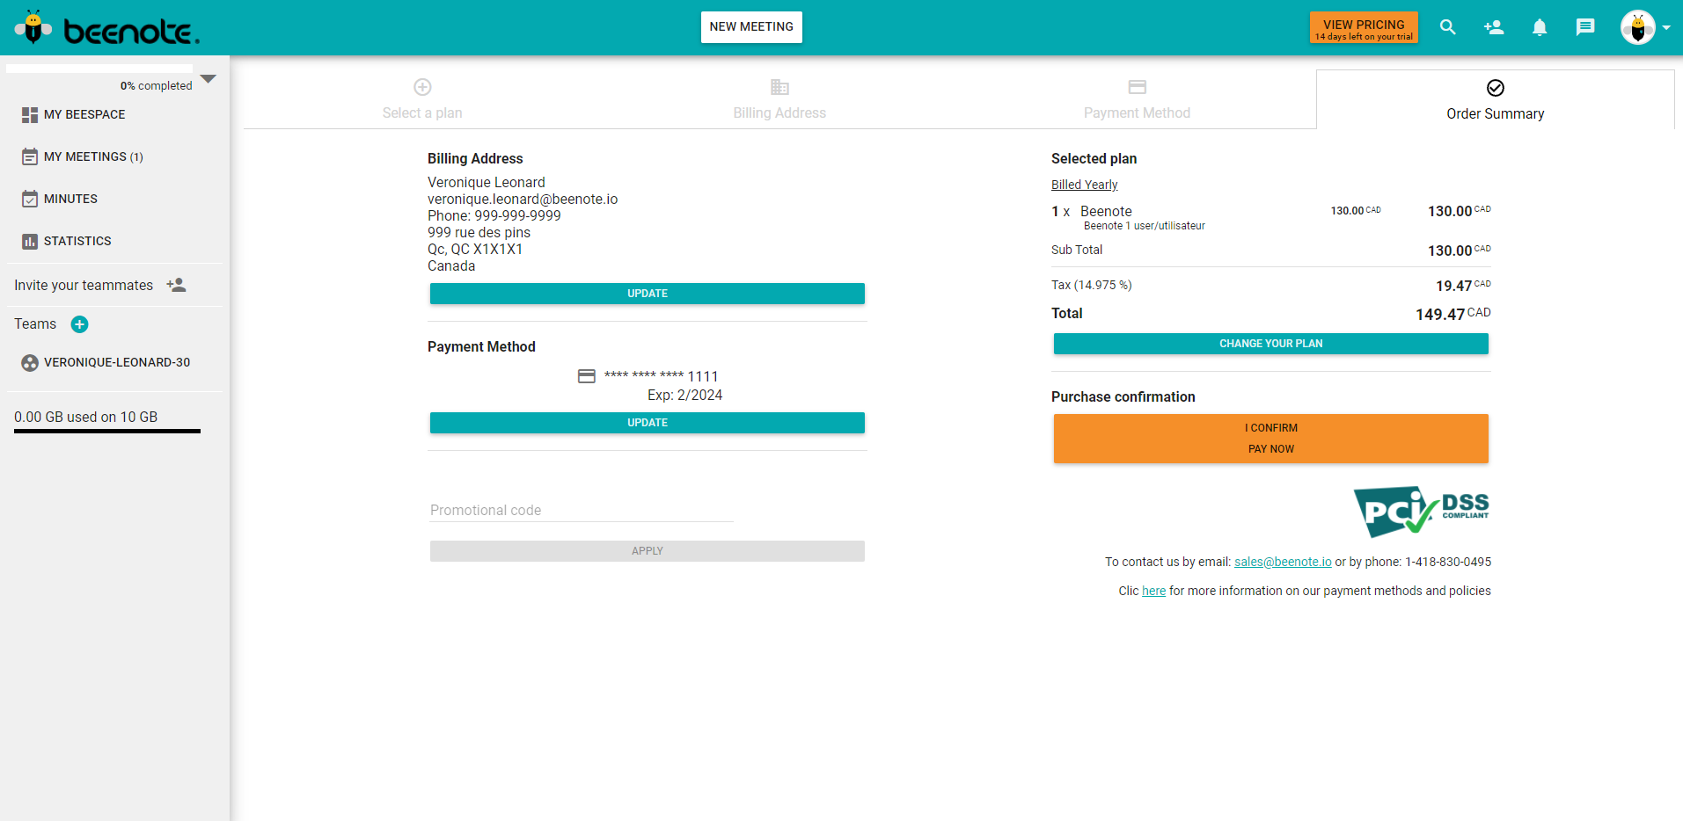Open MINUTES in sidebar
The width and height of the screenshot is (1683, 821).
(x=70, y=199)
